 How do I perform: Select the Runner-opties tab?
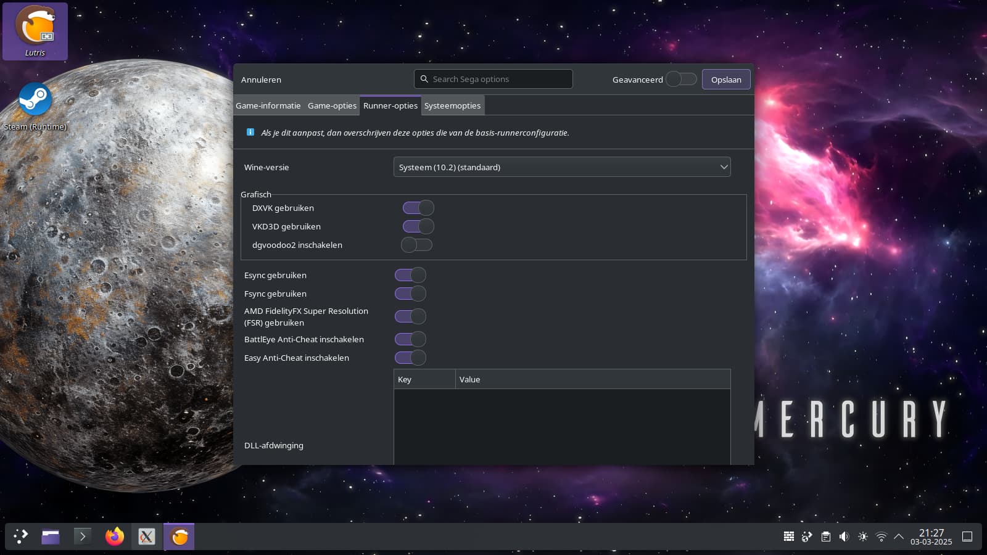point(390,105)
